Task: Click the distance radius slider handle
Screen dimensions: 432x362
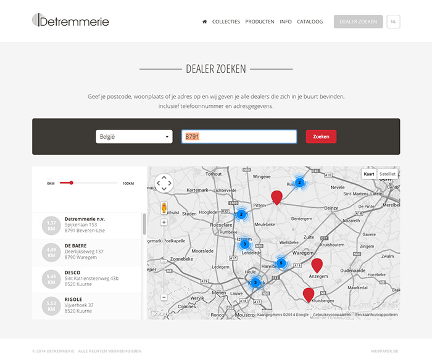Action: pyautogui.click(x=72, y=183)
